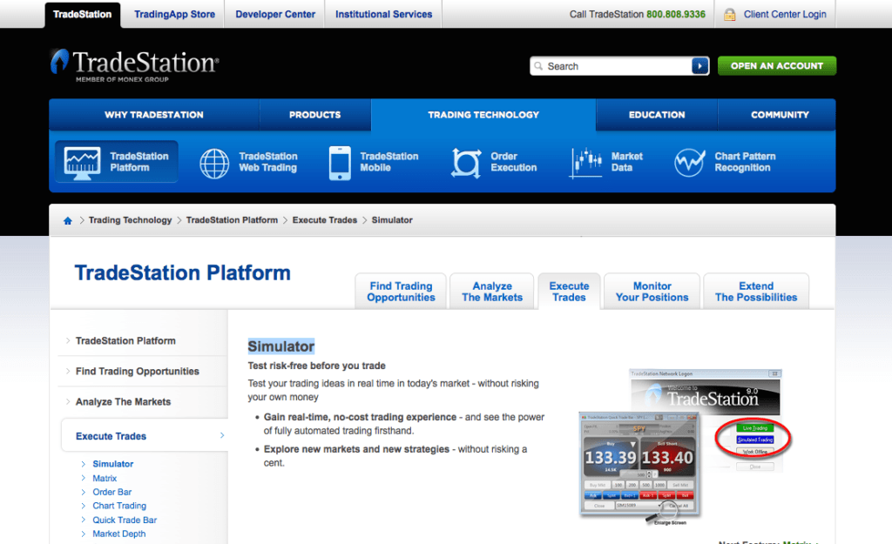Click the Web Trading globe icon
Viewport: 892px width, 544px height.
[214, 164]
